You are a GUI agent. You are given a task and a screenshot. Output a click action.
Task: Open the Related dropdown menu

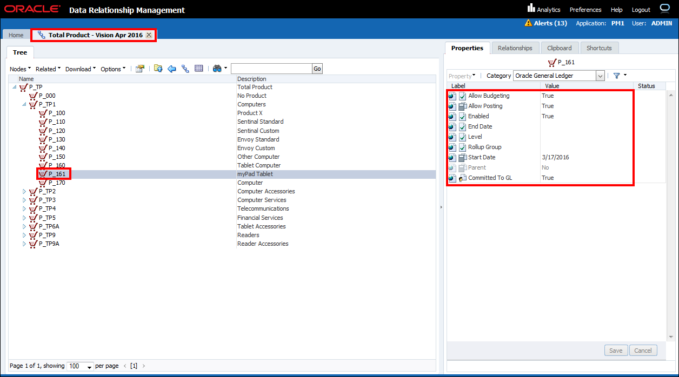click(48, 69)
